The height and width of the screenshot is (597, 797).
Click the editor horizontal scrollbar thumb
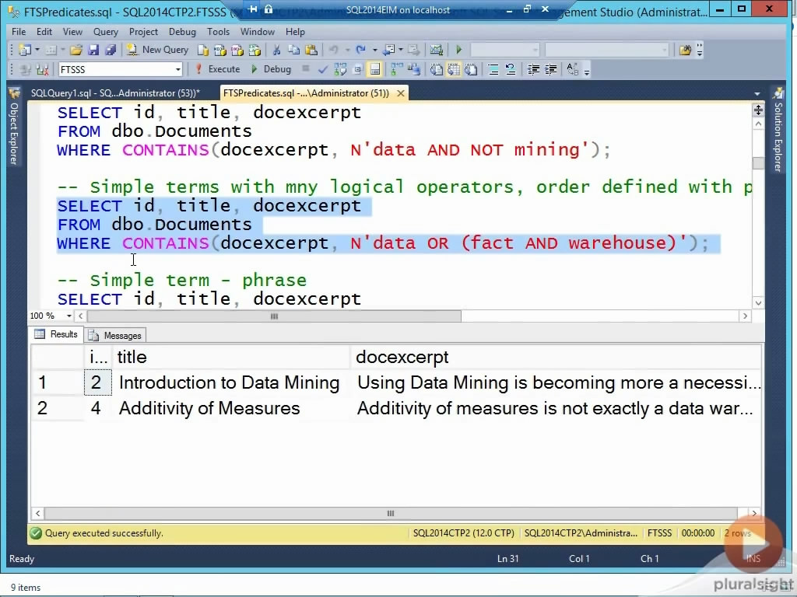pyautogui.click(x=274, y=316)
